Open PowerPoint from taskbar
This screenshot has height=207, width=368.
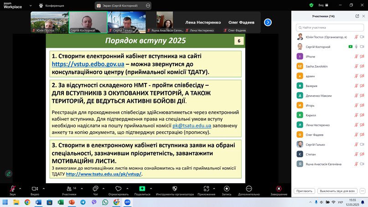(72, 202)
